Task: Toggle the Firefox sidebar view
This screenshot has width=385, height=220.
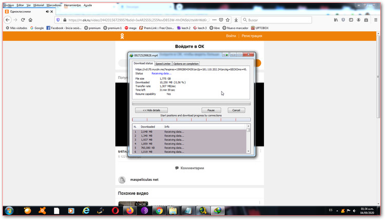Action: (351, 20)
